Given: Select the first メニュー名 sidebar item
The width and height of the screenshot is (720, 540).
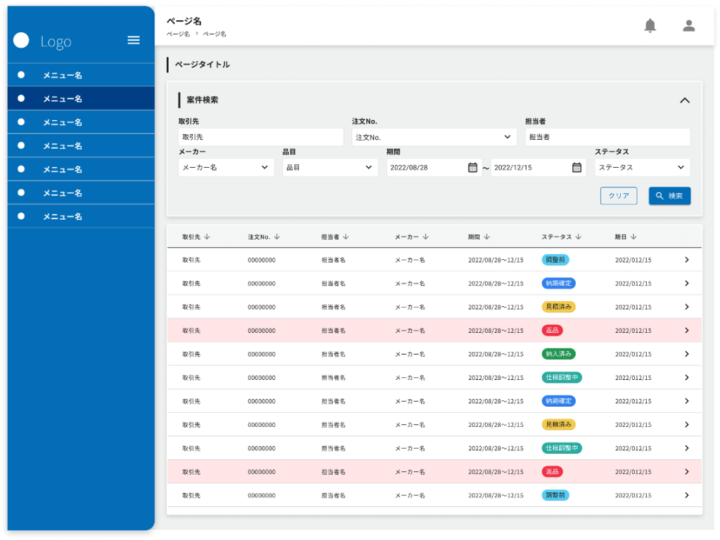Looking at the screenshot, I should (63, 75).
